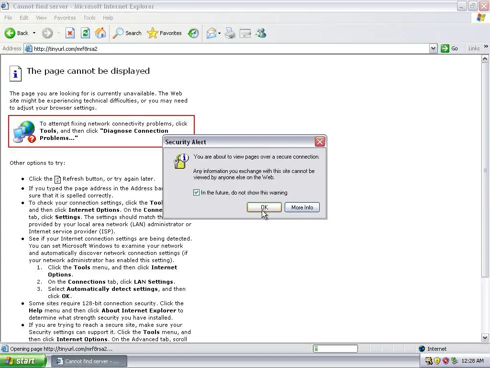Click the network globe diagnose icon
The width and height of the screenshot is (490, 368).
click(24, 132)
